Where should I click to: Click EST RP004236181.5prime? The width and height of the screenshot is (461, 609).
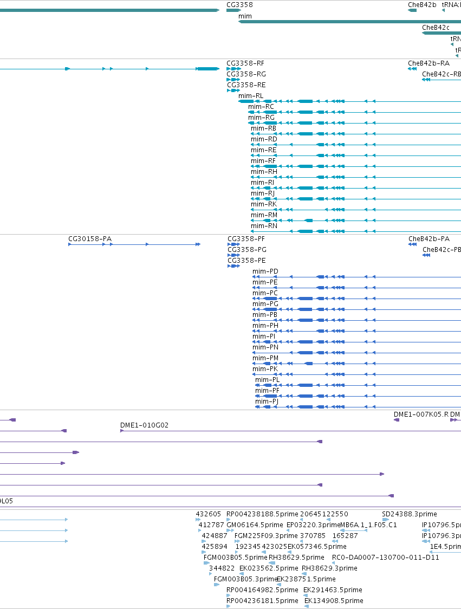263,601
